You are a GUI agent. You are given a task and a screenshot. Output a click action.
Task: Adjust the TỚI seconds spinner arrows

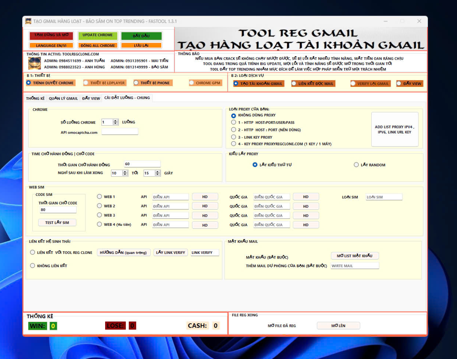pos(157,173)
